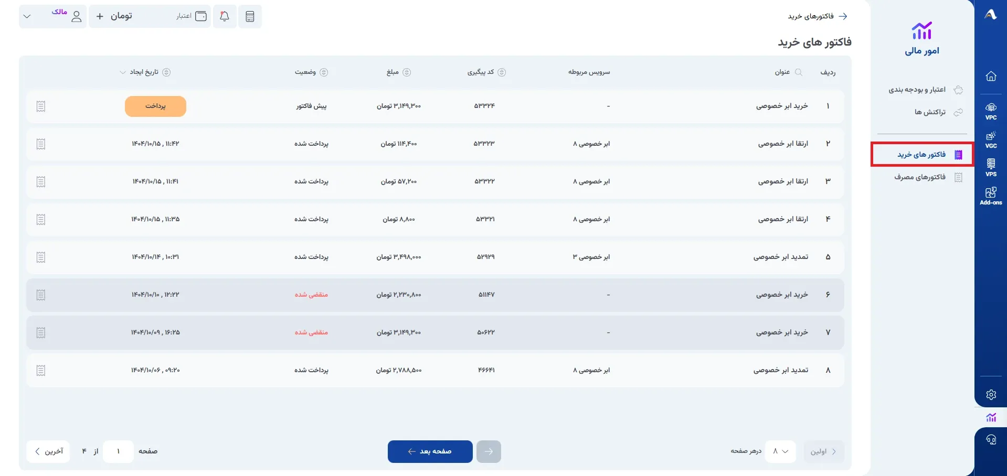This screenshot has width=1007, height=476.
Task: Click the صفحه بعد button
Action: tap(430, 451)
